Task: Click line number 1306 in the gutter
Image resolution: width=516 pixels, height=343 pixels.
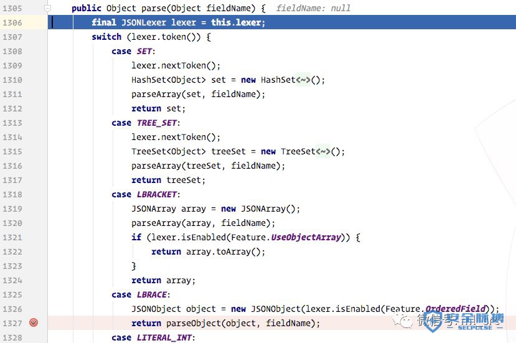Action: pyautogui.click(x=12, y=22)
